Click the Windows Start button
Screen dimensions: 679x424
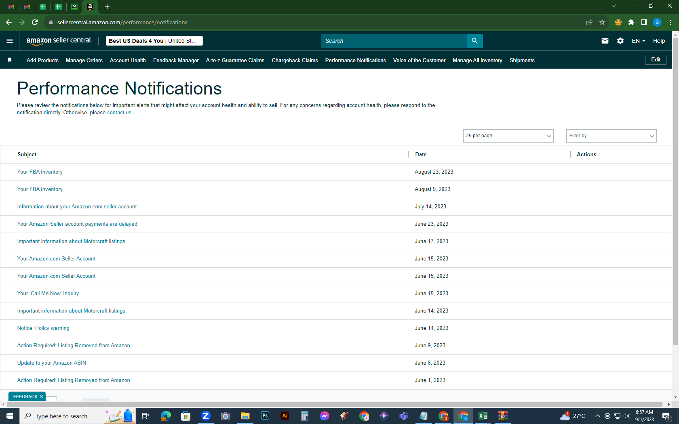[x=10, y=416]
